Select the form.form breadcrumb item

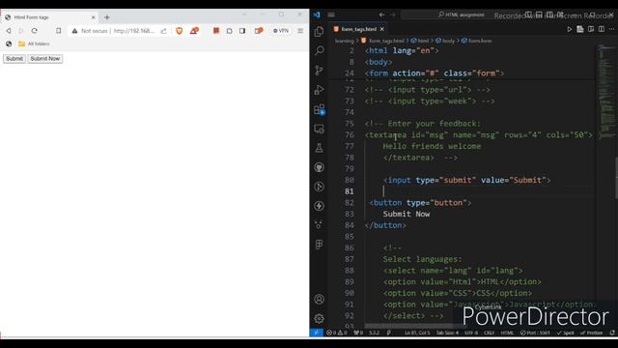click(x=476, y=41)
